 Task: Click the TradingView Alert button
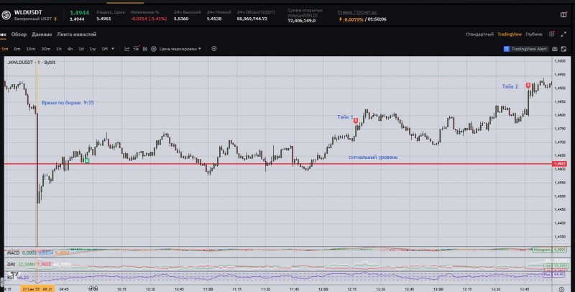click(x=525, y=49)
